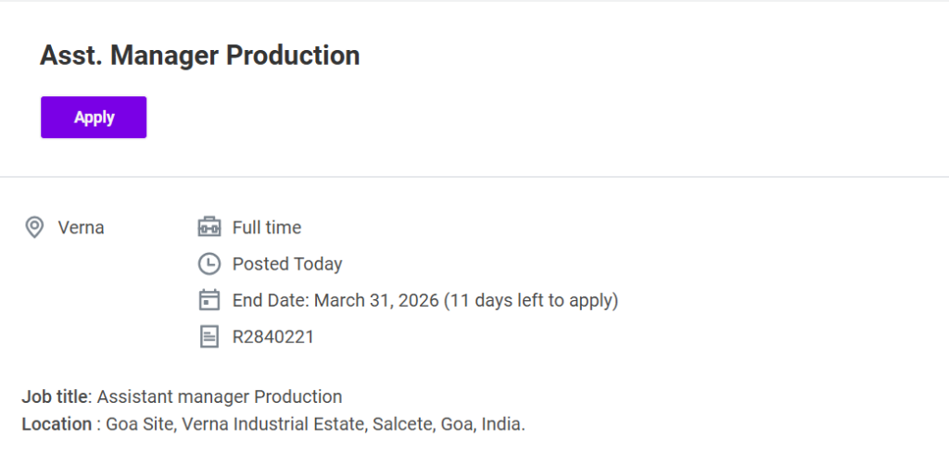This screenshot has width=949, height=452.
Task: Click Goa Site in the address line
Action: 137,425
